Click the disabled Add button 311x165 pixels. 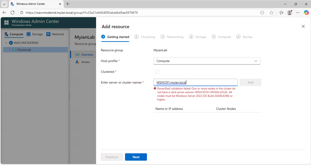pos(250,82)
